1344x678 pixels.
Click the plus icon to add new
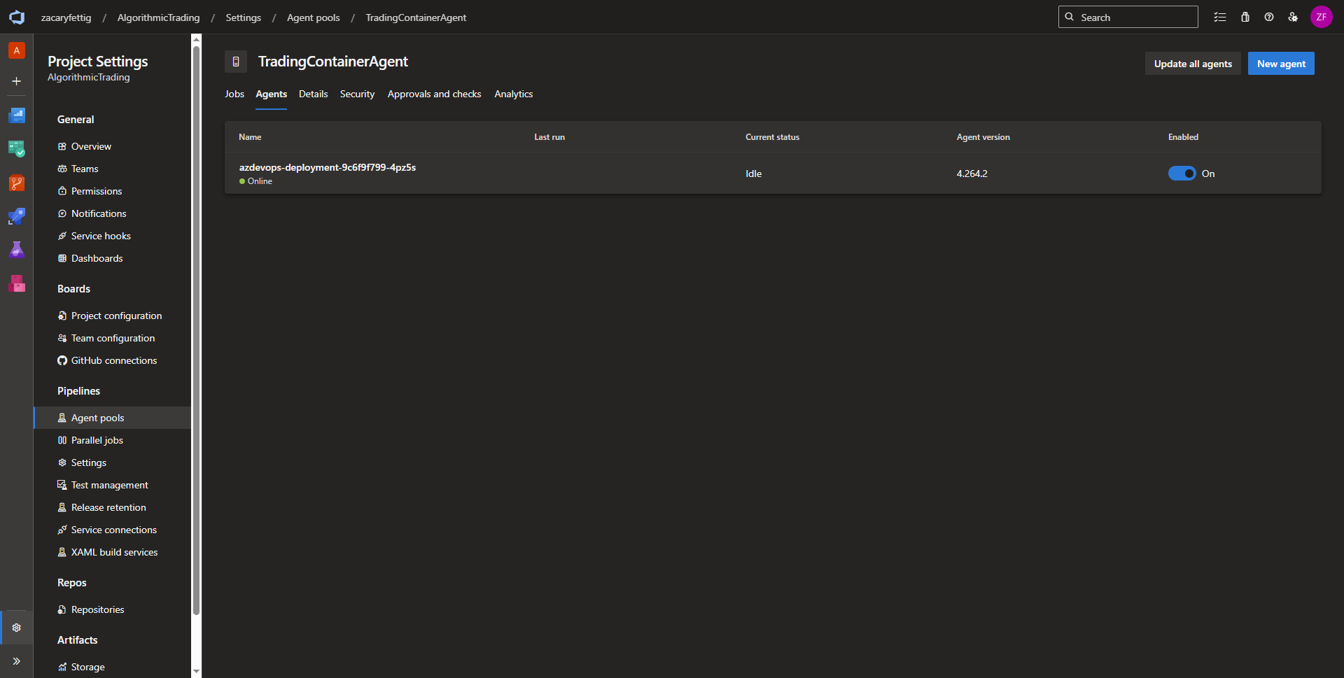(x=17, y=81)
